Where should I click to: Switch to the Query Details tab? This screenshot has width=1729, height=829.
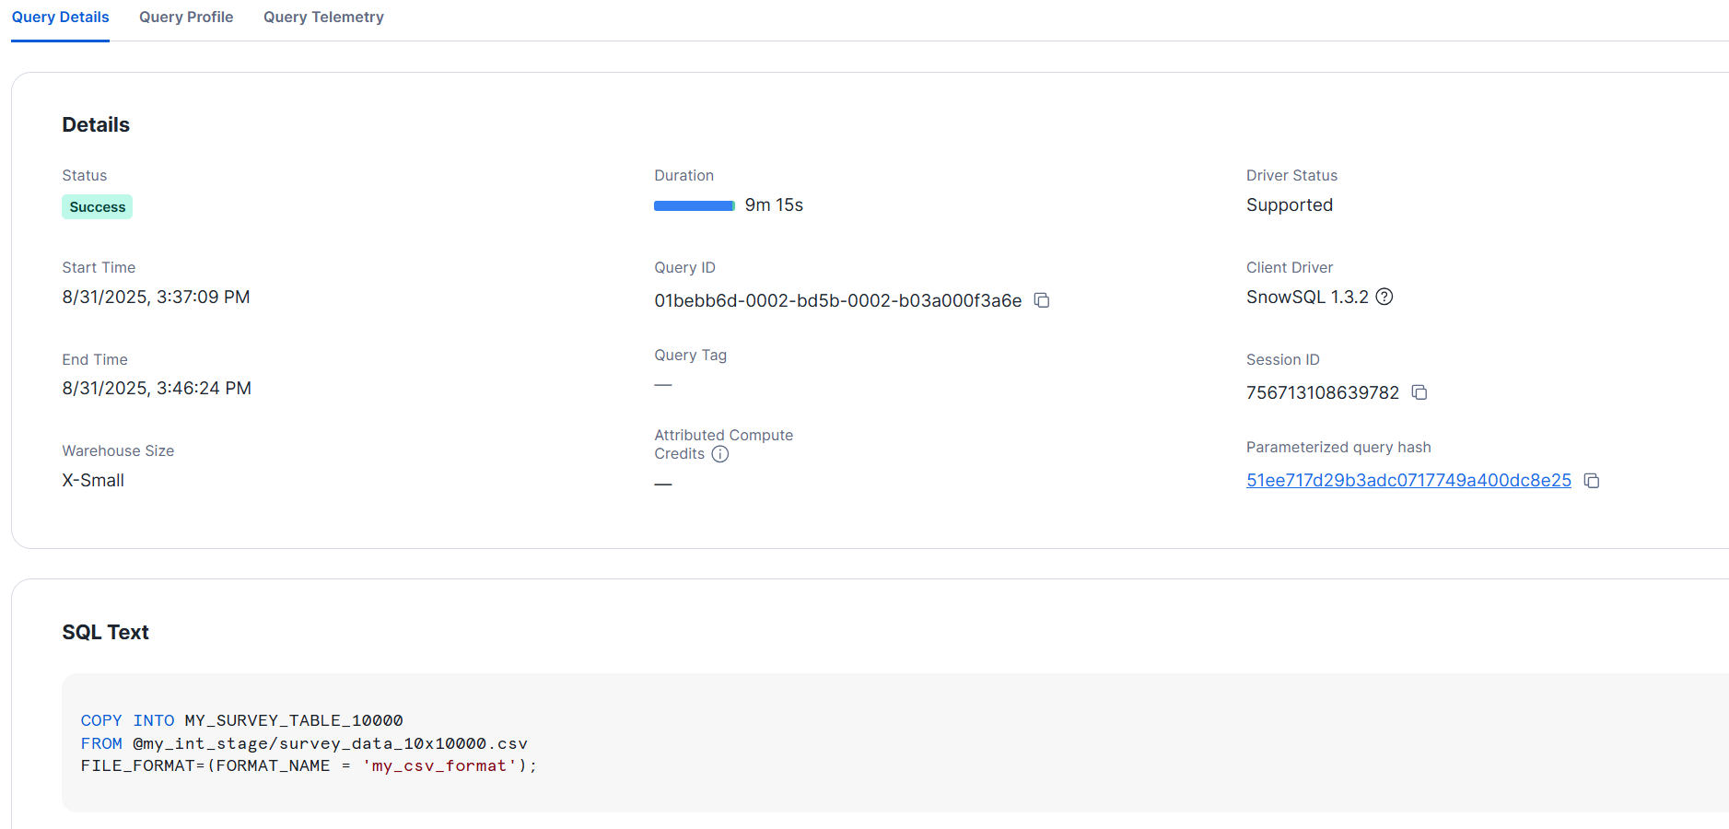tap(60, 18)
